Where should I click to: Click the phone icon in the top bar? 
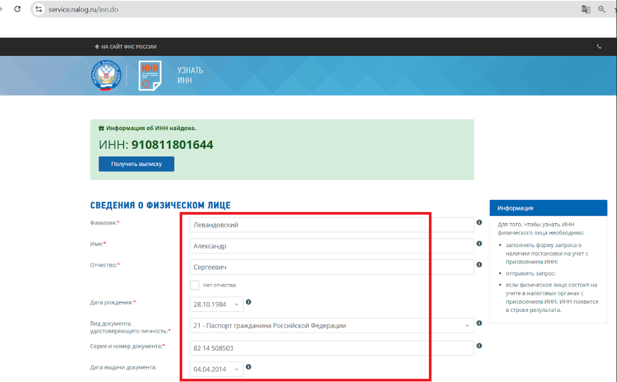pyautogui.click(x=599, y=47)
